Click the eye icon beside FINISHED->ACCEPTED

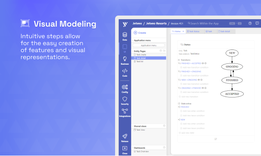click(203, 63)
